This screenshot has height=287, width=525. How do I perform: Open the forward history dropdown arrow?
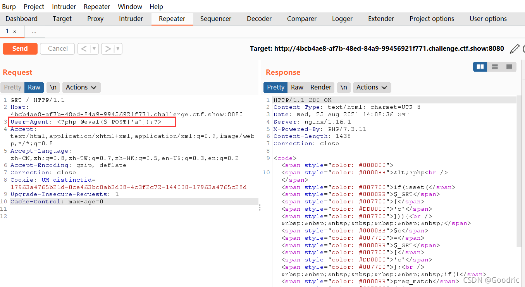tap(118, 49)
